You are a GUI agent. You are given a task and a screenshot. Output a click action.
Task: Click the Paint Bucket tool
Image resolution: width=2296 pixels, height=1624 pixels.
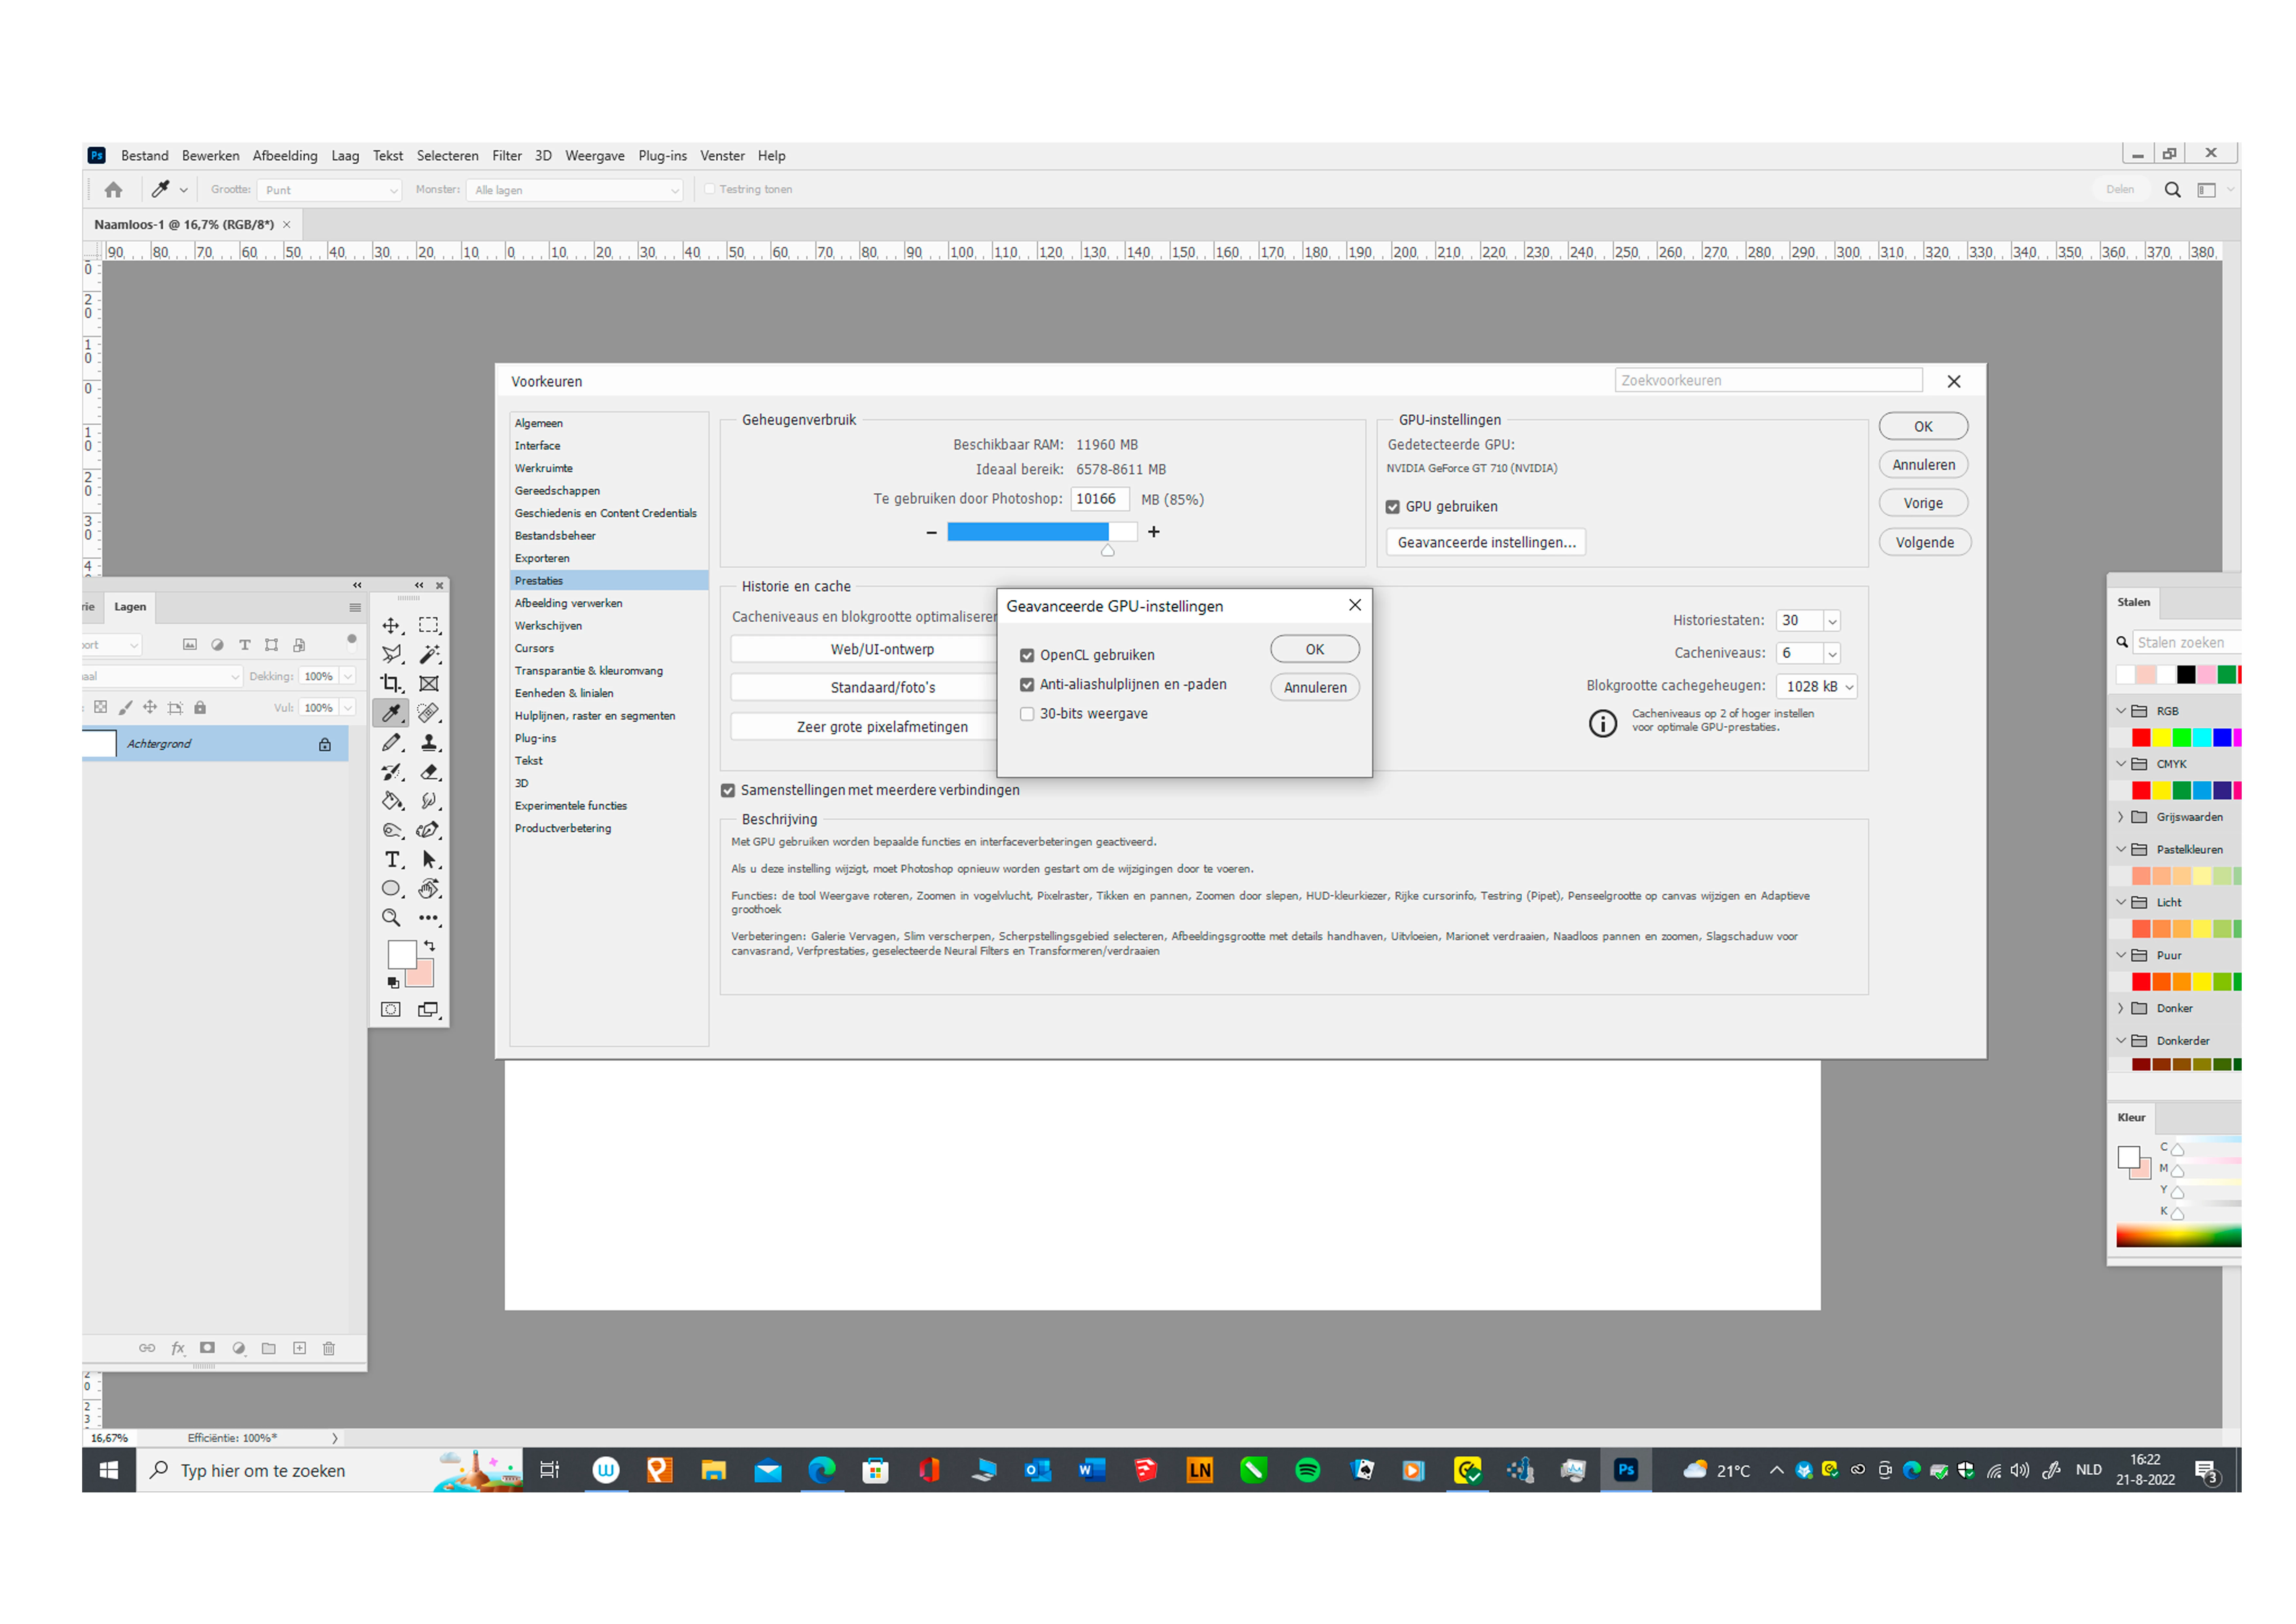click(392, 800)
